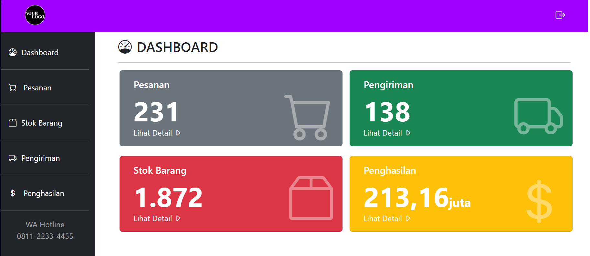590x256 pixels.
Task: Open Lihat Detail on the Penghasilan card
Action: (x=387, y=219)
